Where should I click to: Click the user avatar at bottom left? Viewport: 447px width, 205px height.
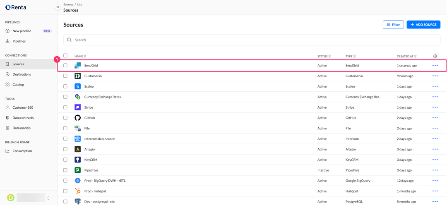coord(10,198)
